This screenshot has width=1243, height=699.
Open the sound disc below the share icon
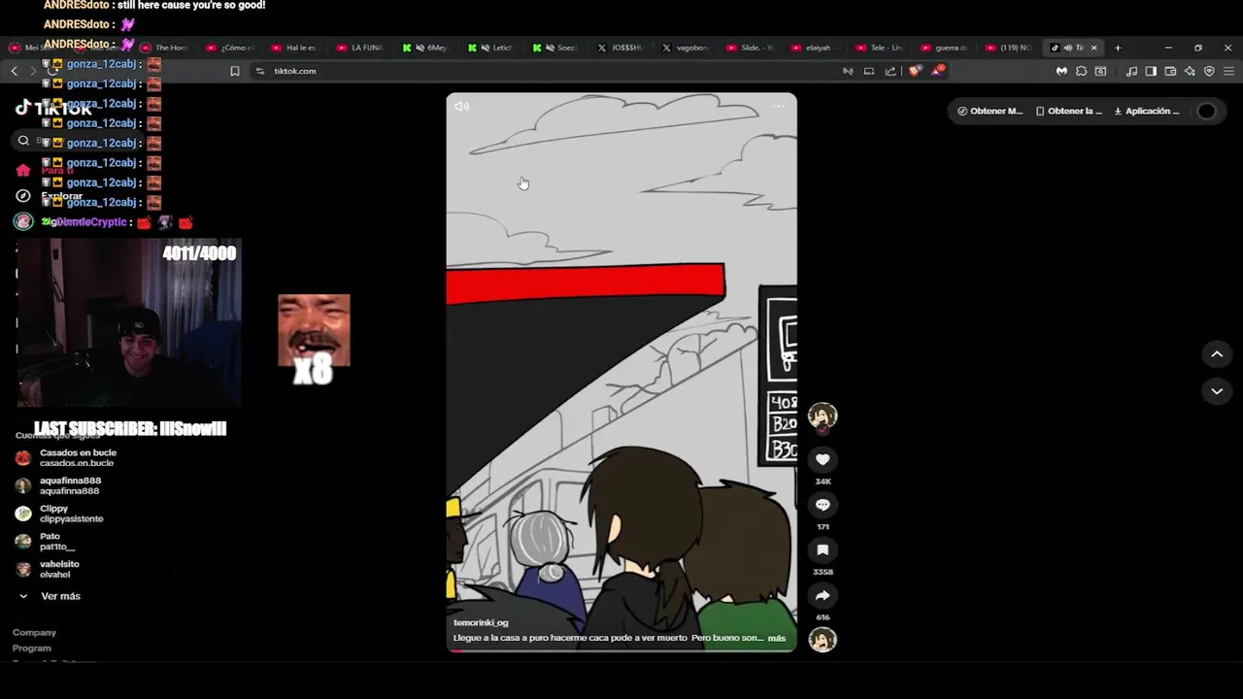pos(823,640)
